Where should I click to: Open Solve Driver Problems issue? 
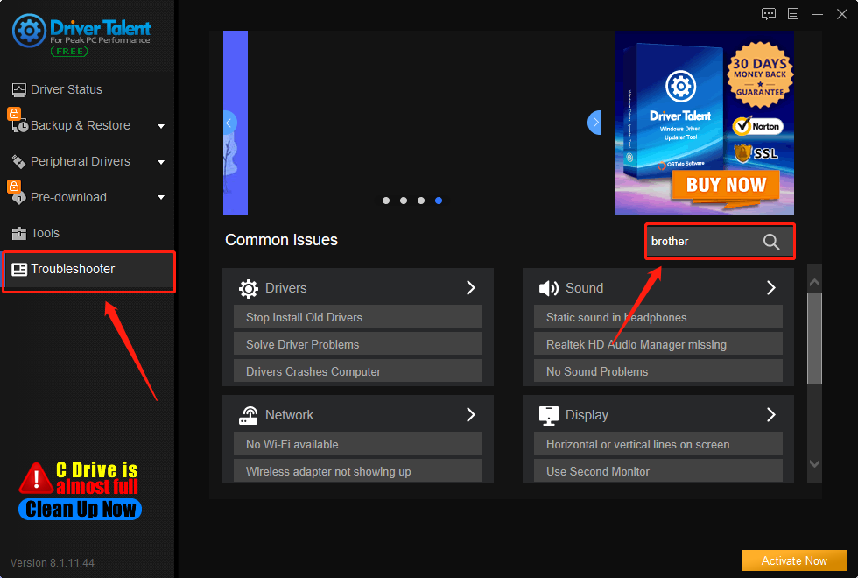[358, 344]
